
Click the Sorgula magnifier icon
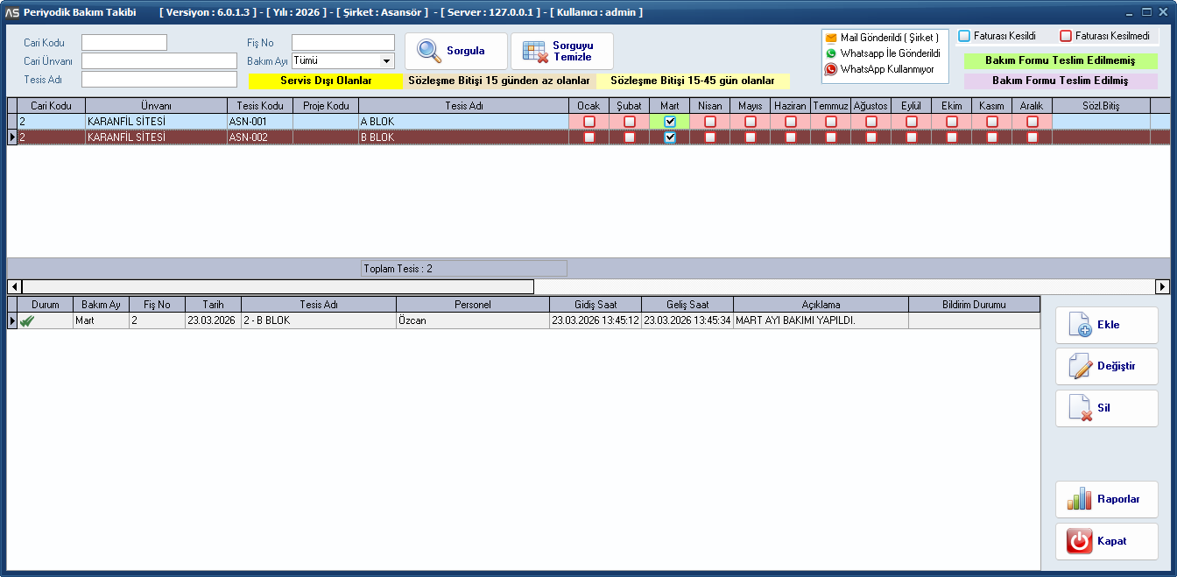click(429, 51)
